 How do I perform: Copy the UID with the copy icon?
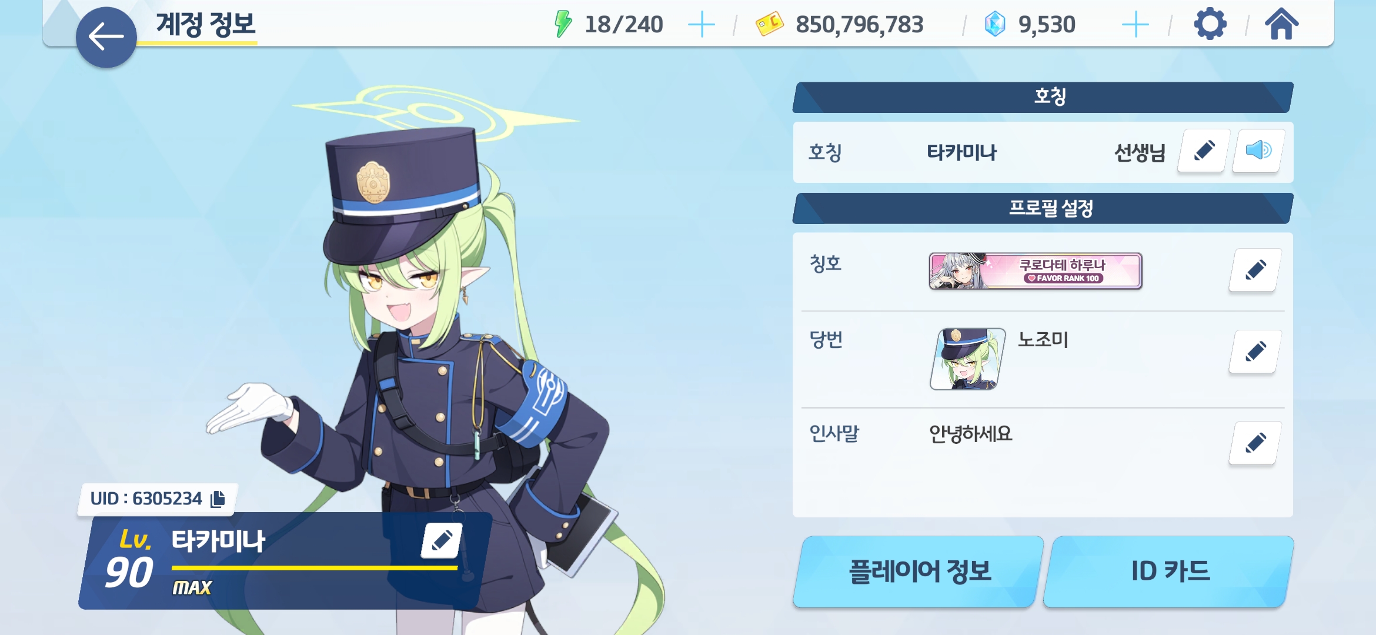218,499
